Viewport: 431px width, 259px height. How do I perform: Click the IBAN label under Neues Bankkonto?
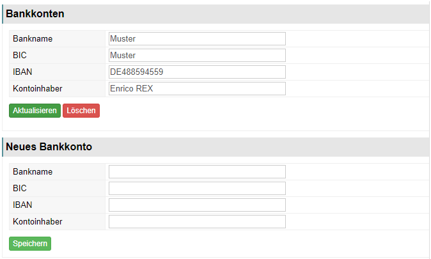[22, 205]
